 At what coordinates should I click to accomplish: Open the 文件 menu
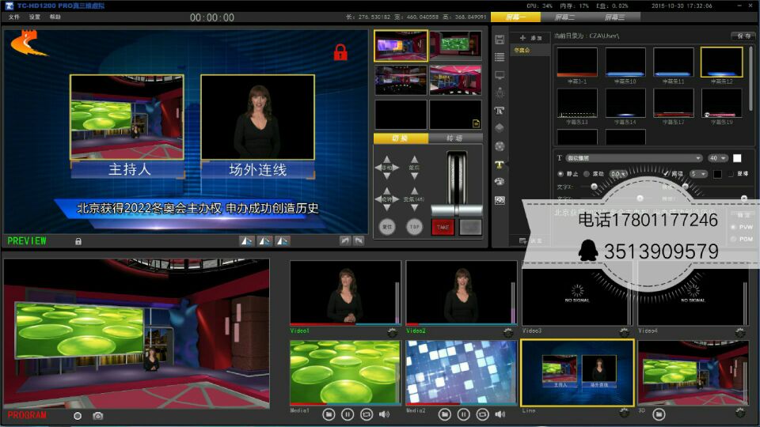pyautogui.click(x=14, y=17)
